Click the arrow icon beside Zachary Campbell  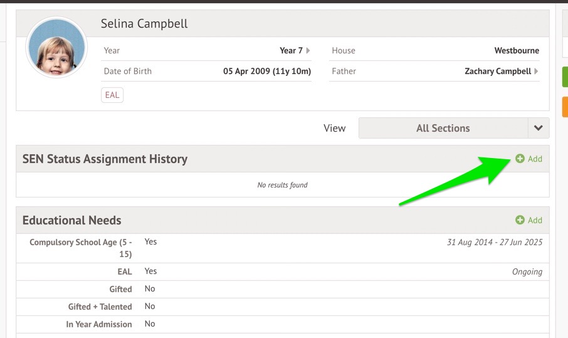pos(536,71)
